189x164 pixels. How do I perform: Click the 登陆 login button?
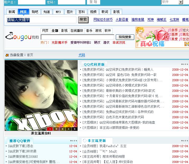(93, 2)
